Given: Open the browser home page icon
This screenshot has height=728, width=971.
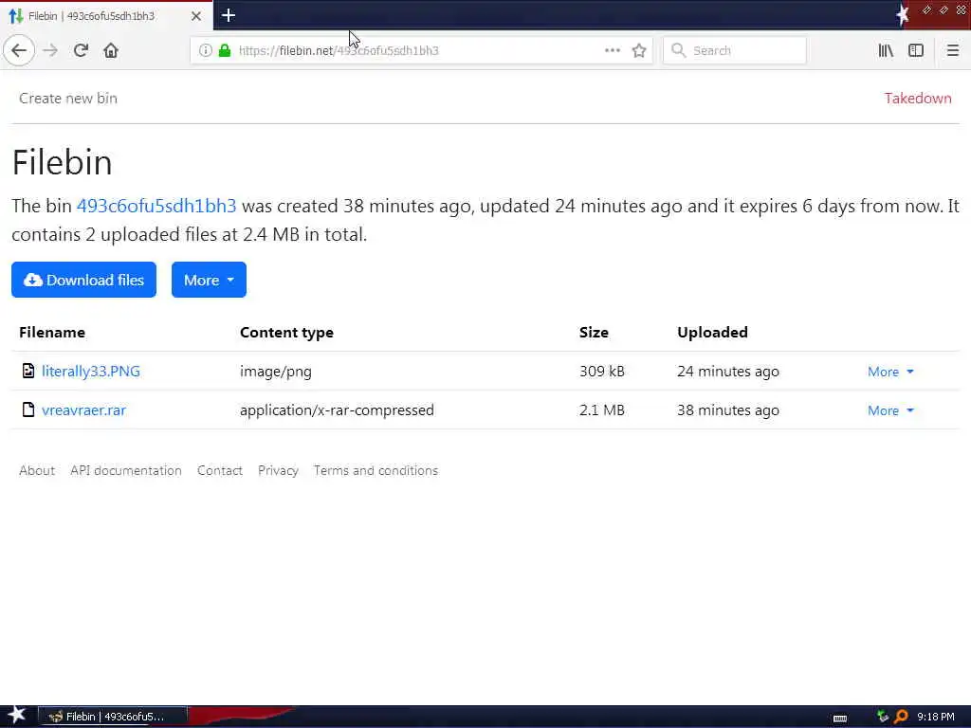Looking at the screenshot, I should click(x=111, y=50).
